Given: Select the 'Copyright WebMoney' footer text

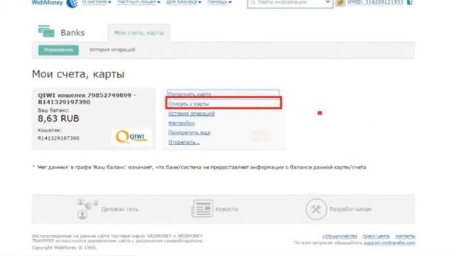Looking at the screenshot, I should coord(64,247).
